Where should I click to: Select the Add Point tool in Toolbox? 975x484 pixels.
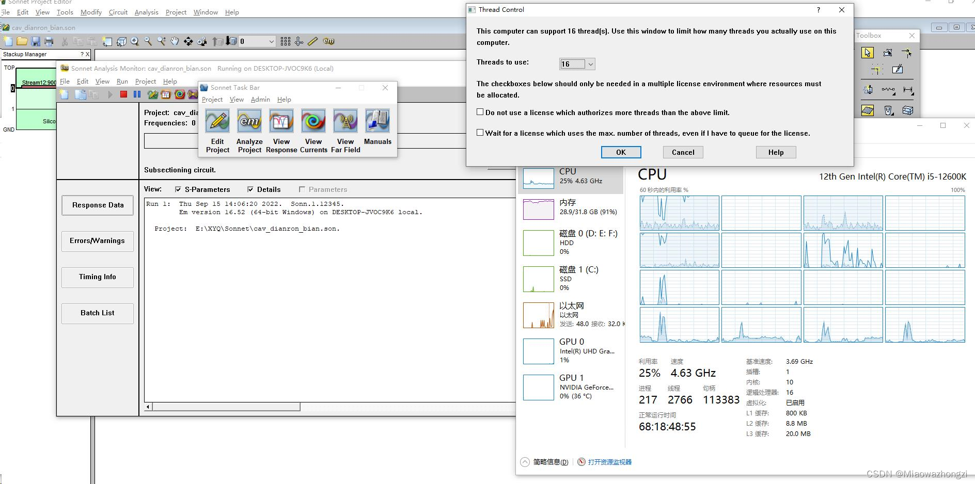point(907,53)
